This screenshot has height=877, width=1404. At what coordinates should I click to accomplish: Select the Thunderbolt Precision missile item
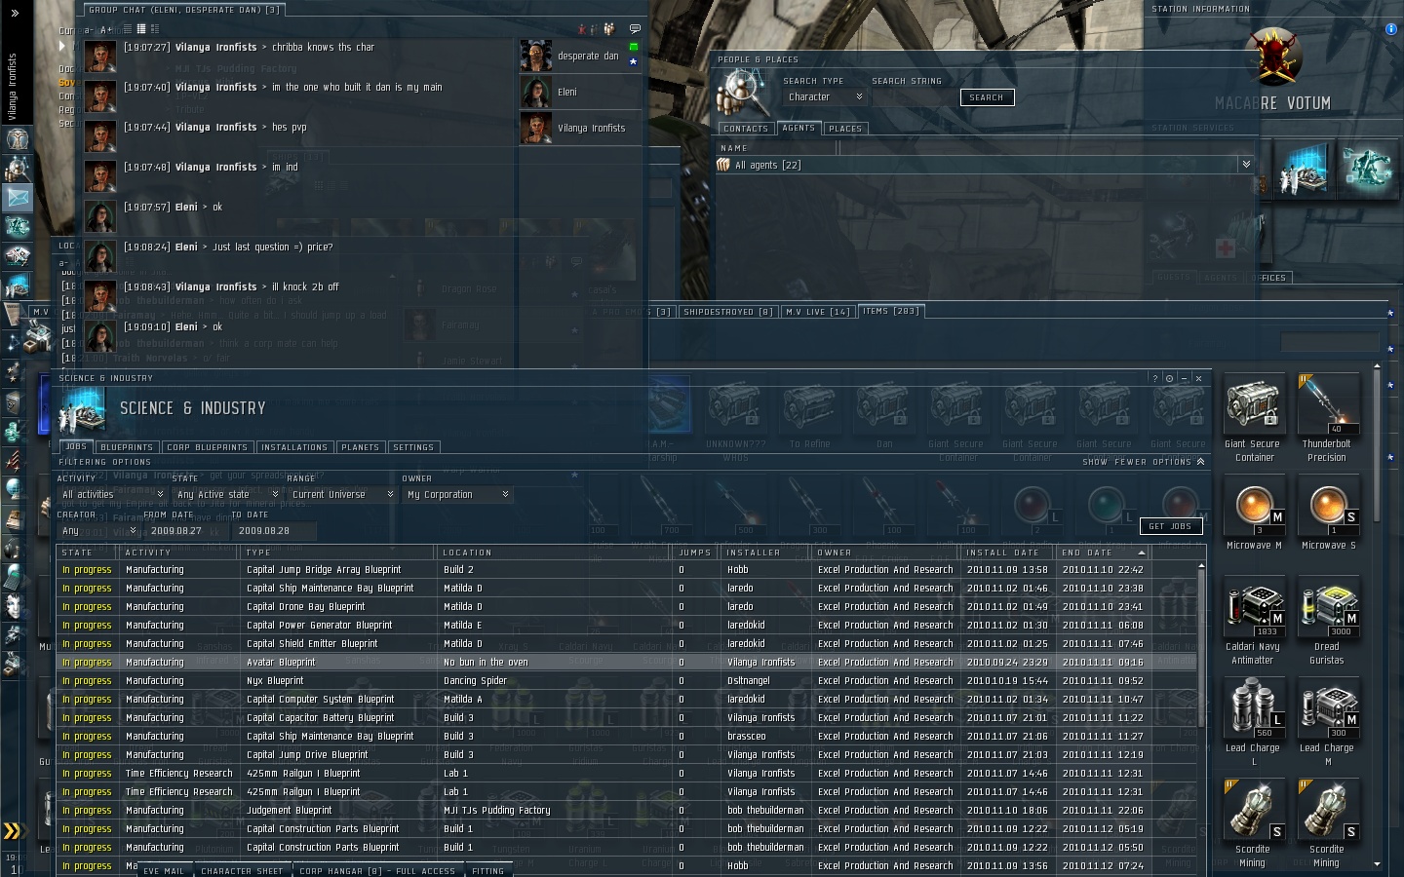pos(1327,418)
